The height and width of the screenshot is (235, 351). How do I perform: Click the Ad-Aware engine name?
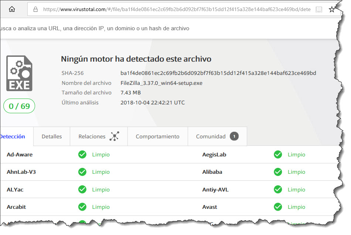coord(20,155)
